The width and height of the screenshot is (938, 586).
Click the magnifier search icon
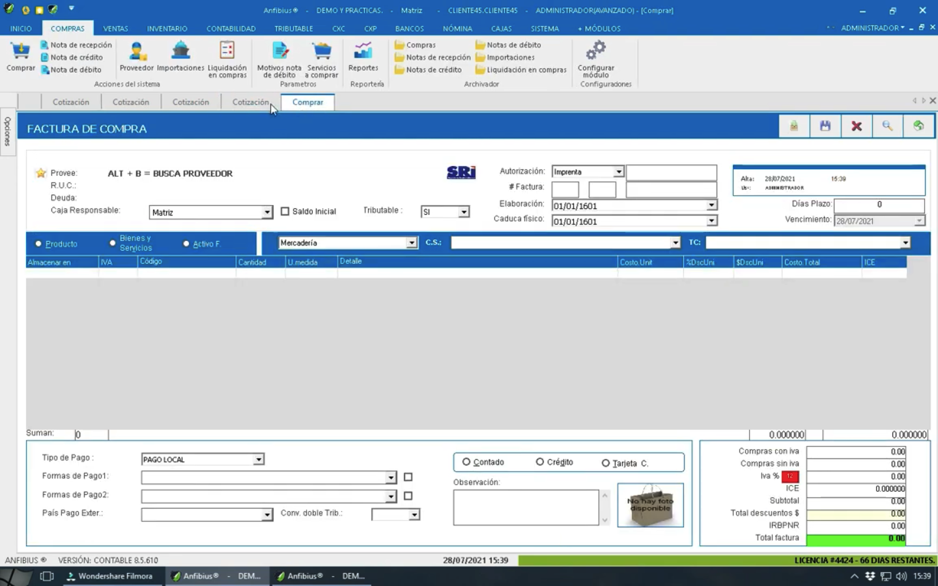tap(887, 126)
